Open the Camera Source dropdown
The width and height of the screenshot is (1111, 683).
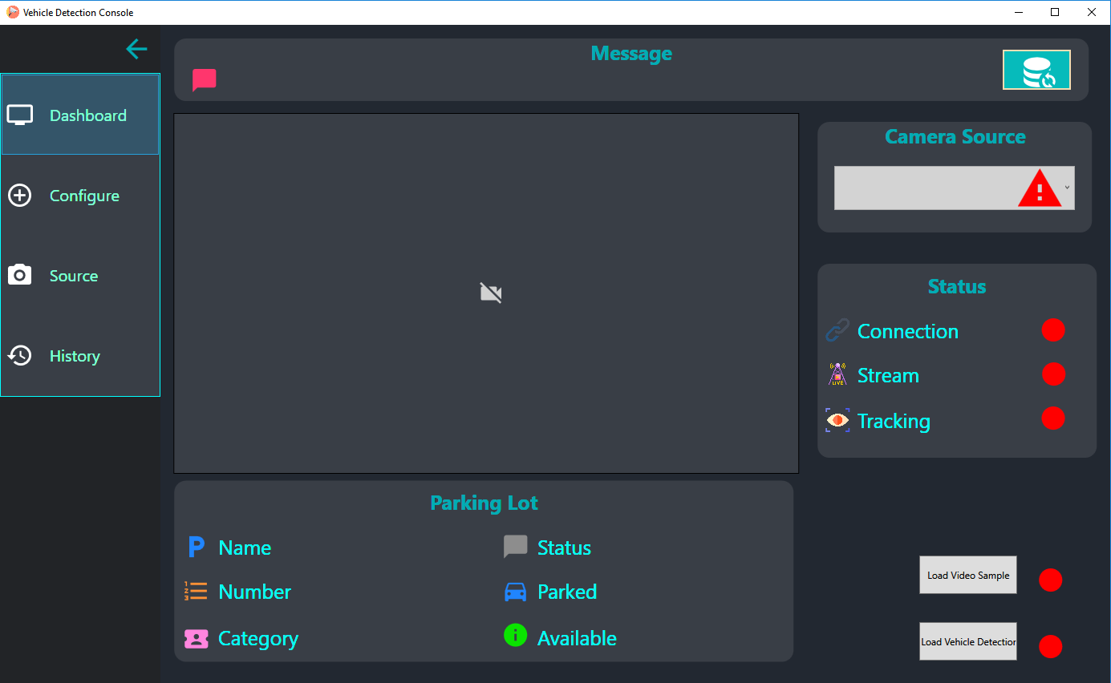click(1067, 188)
